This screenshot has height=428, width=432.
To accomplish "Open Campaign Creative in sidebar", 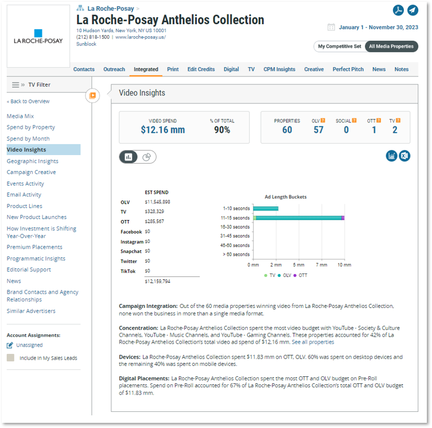I will tap(31, 172).
